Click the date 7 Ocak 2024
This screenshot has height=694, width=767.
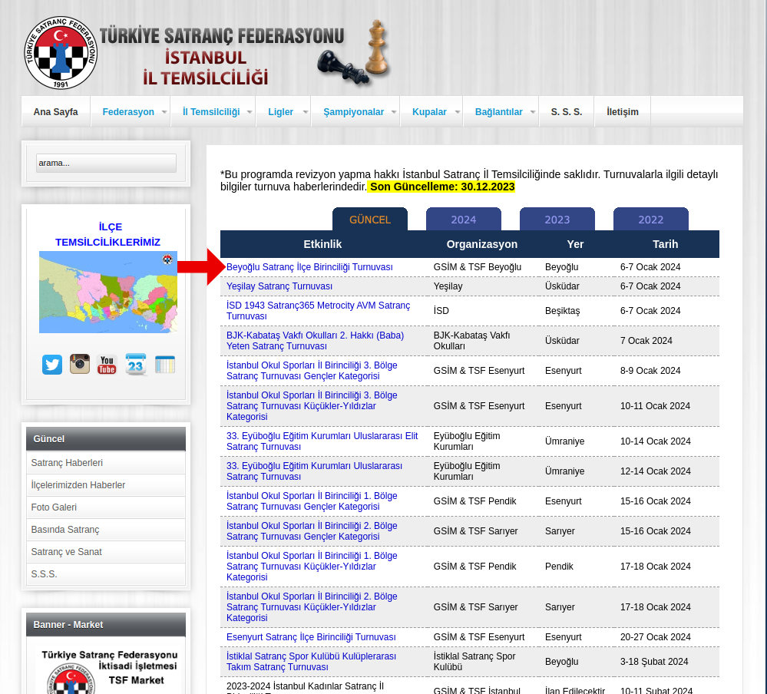coord(646,340)
